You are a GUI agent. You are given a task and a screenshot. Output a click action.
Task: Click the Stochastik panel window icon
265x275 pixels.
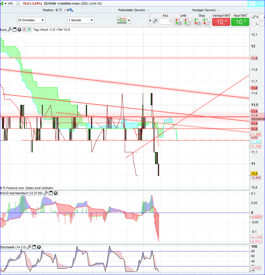(34, 247)
